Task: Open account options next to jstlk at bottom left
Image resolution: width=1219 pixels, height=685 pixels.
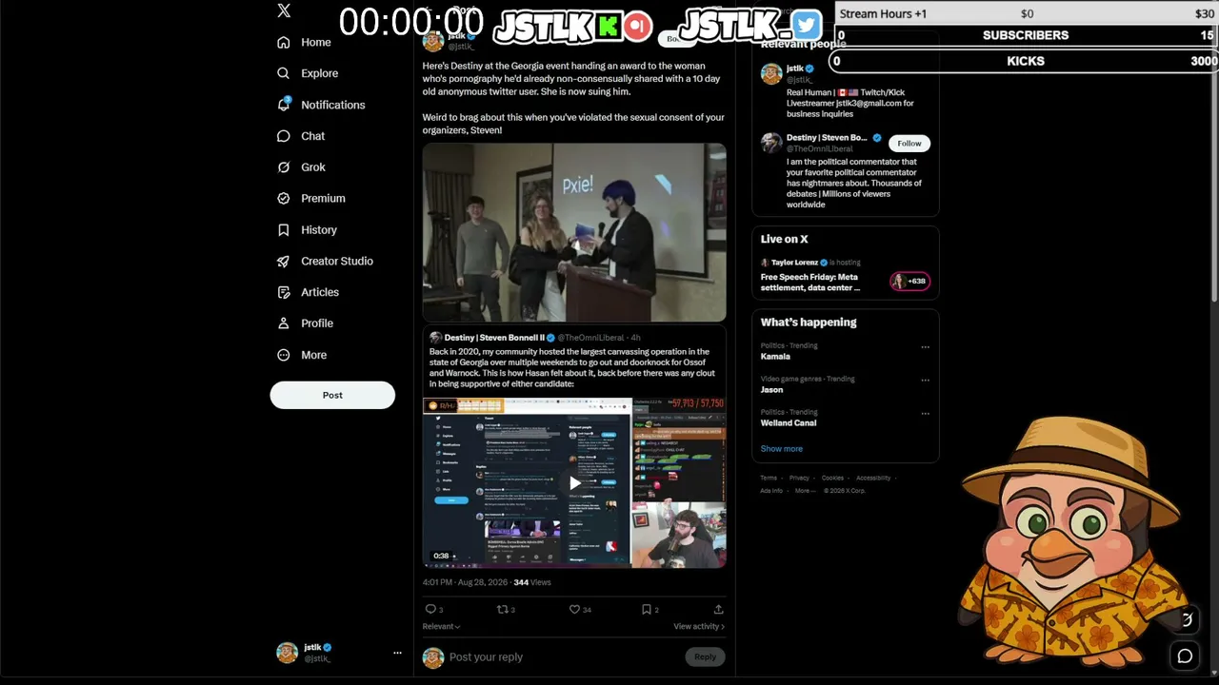Action: [397, 653]
